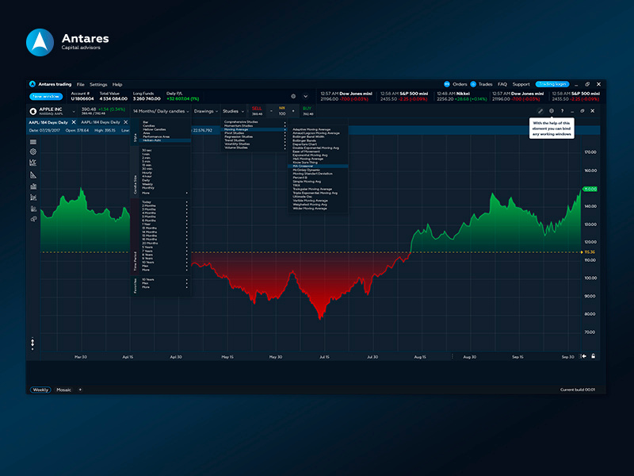Viewport: 634px width, 476px height.
Task: Open the 14 Months/Daily candles dropdown
Action: point(161,111)
